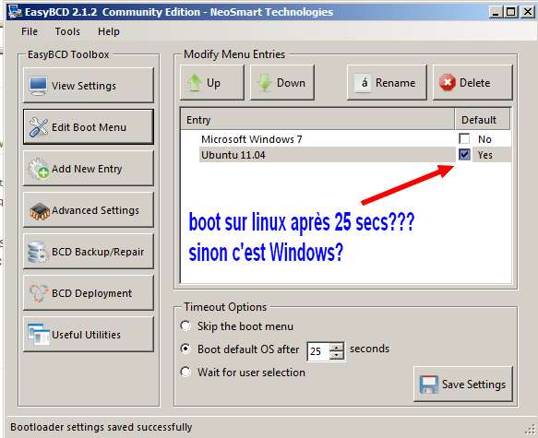Click Add New Entry gear icon
Screen dimensions: 538x438
click(x=39, y=169)
